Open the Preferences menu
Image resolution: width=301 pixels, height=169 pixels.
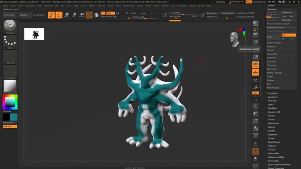click(128, 6)
